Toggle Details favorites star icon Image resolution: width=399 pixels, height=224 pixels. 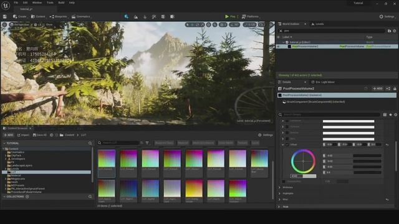coord(390,114)
